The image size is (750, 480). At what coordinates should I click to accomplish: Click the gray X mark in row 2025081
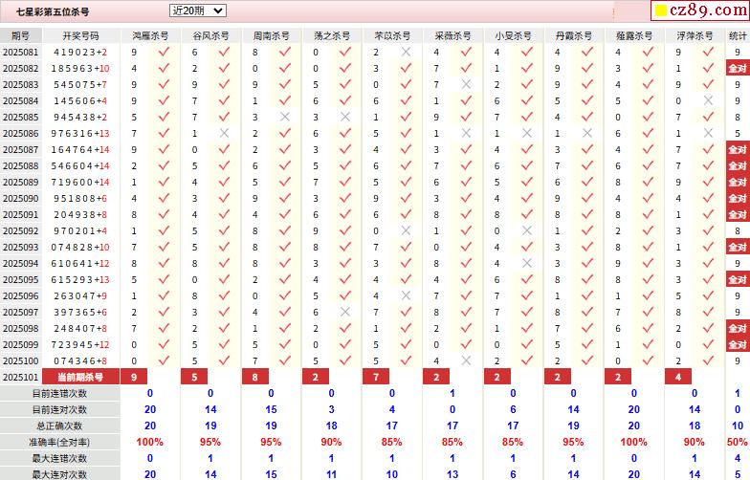(x=406, y=52)
